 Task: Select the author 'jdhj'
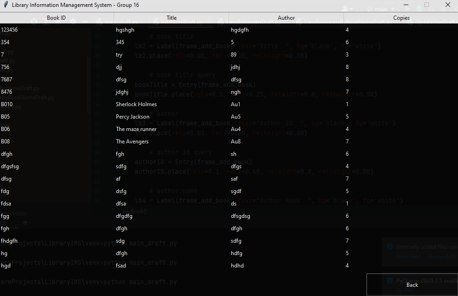pyautogui.click(x=235, y=67)
